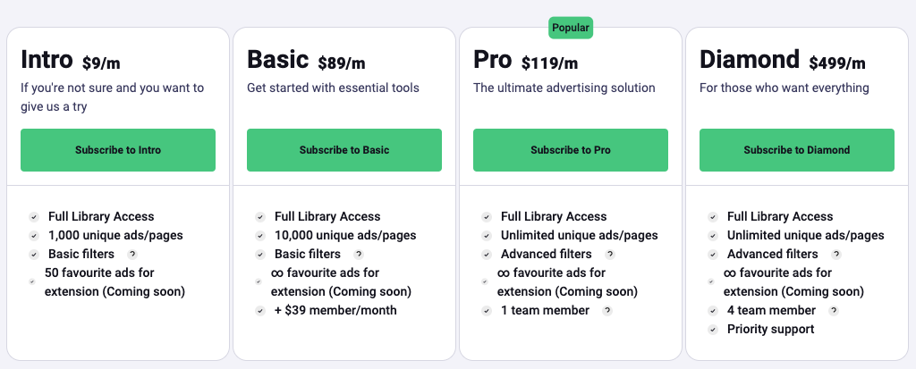Click the Popular badge on Pro plan
Image resolution: width=916 pixels, height=369 pixels.
point(571,28)
